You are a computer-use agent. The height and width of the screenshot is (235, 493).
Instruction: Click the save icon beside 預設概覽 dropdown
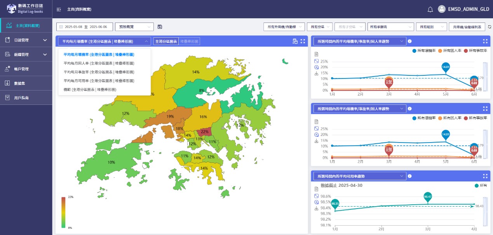[160, 27]
